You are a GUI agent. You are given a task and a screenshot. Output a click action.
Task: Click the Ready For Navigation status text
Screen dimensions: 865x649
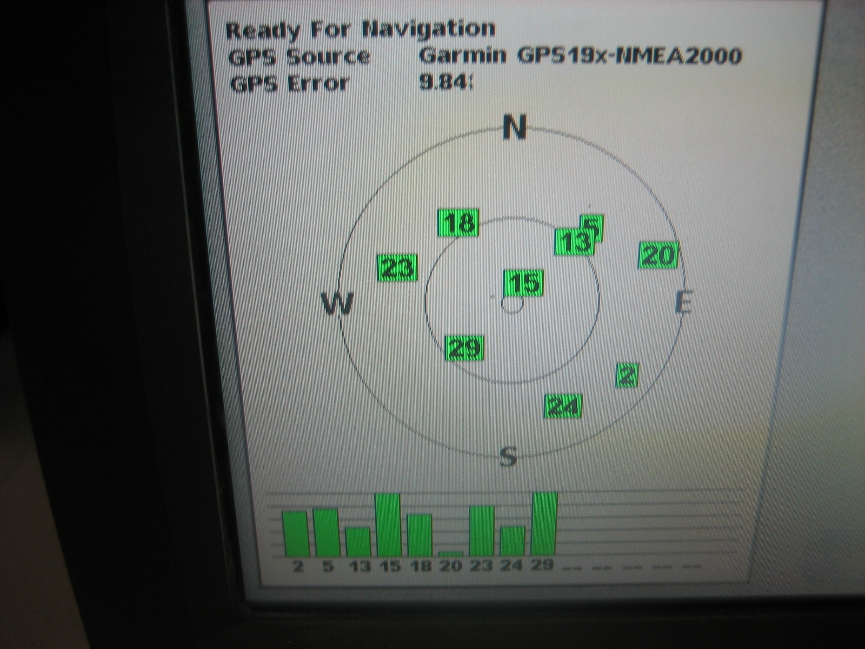[x=360, y=30]
